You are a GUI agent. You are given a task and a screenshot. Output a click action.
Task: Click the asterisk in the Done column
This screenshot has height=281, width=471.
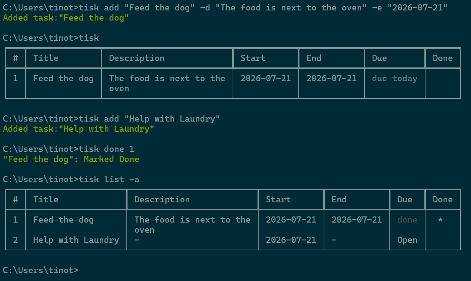440,220
